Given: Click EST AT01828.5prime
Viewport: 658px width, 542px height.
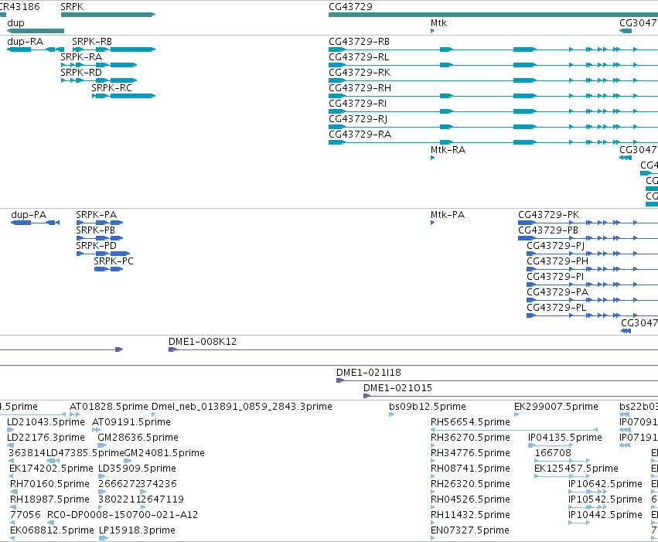Looking at the screenshot, I should tap(109, 407).
